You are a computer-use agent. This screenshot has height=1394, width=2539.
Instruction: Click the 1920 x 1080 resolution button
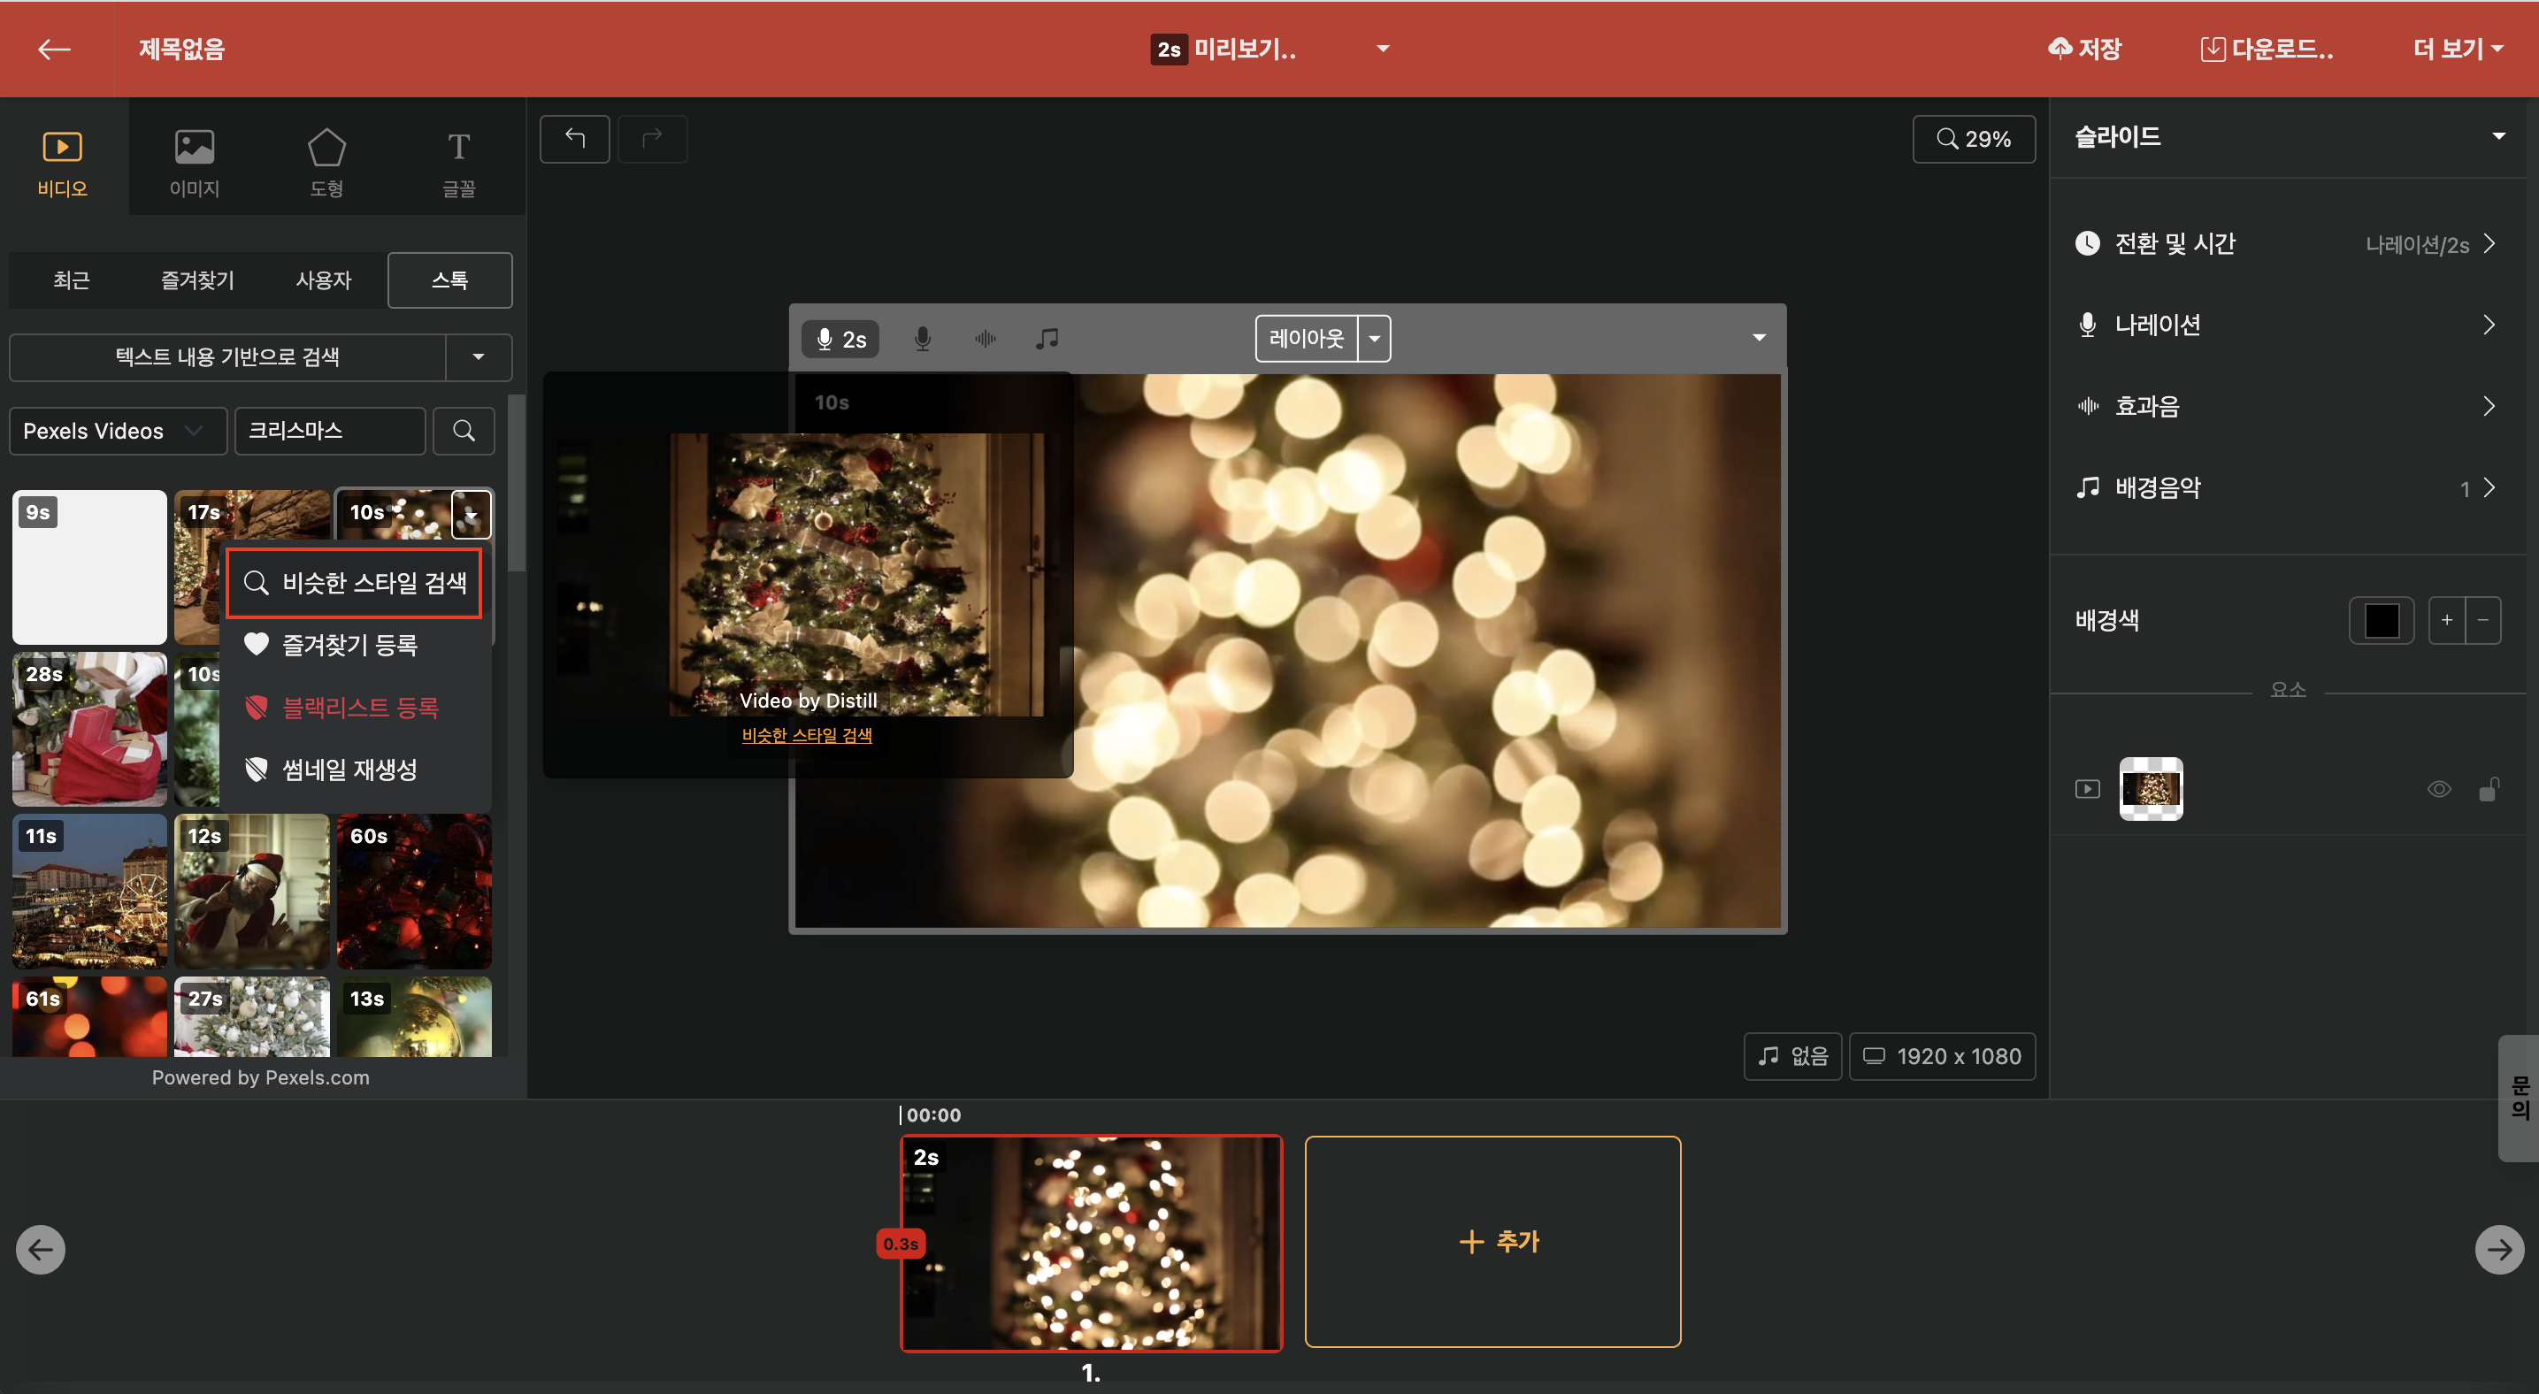[1942, 1056]
